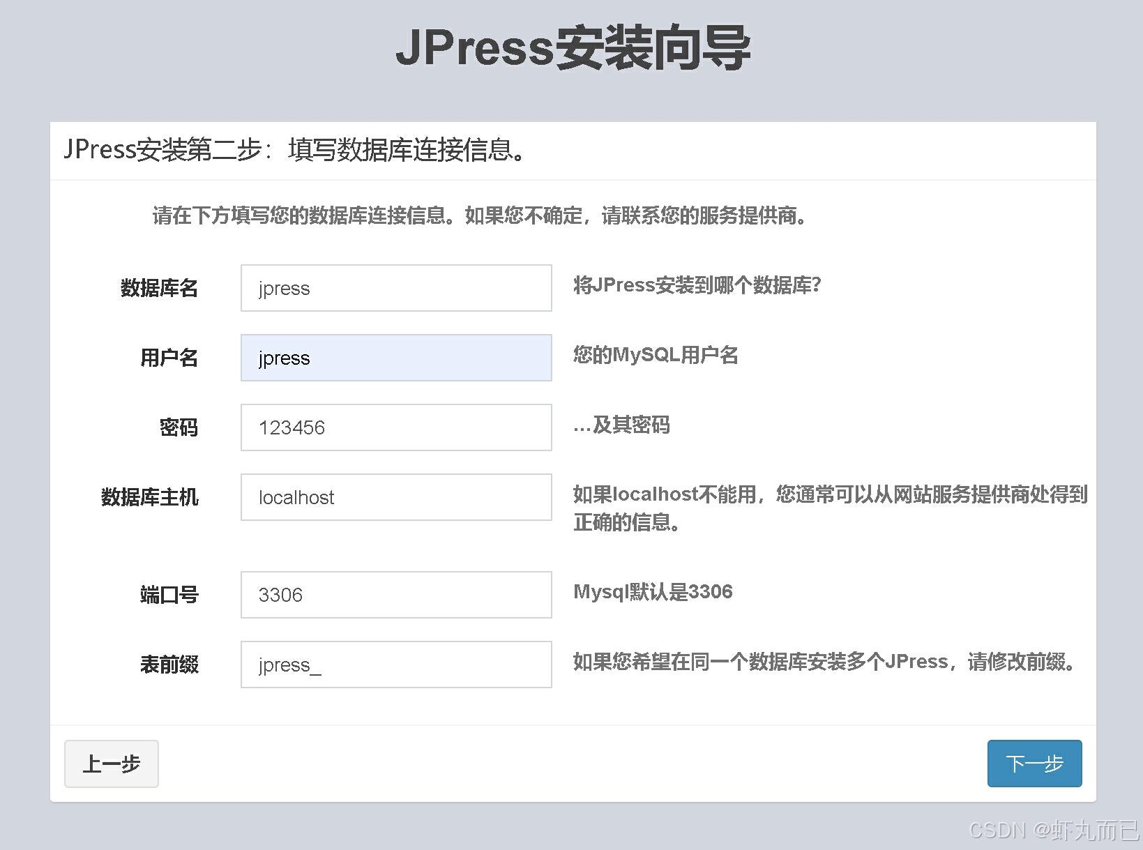1143x850 pixels.
Task: Click the label 用户名
Action: (169, 358)
